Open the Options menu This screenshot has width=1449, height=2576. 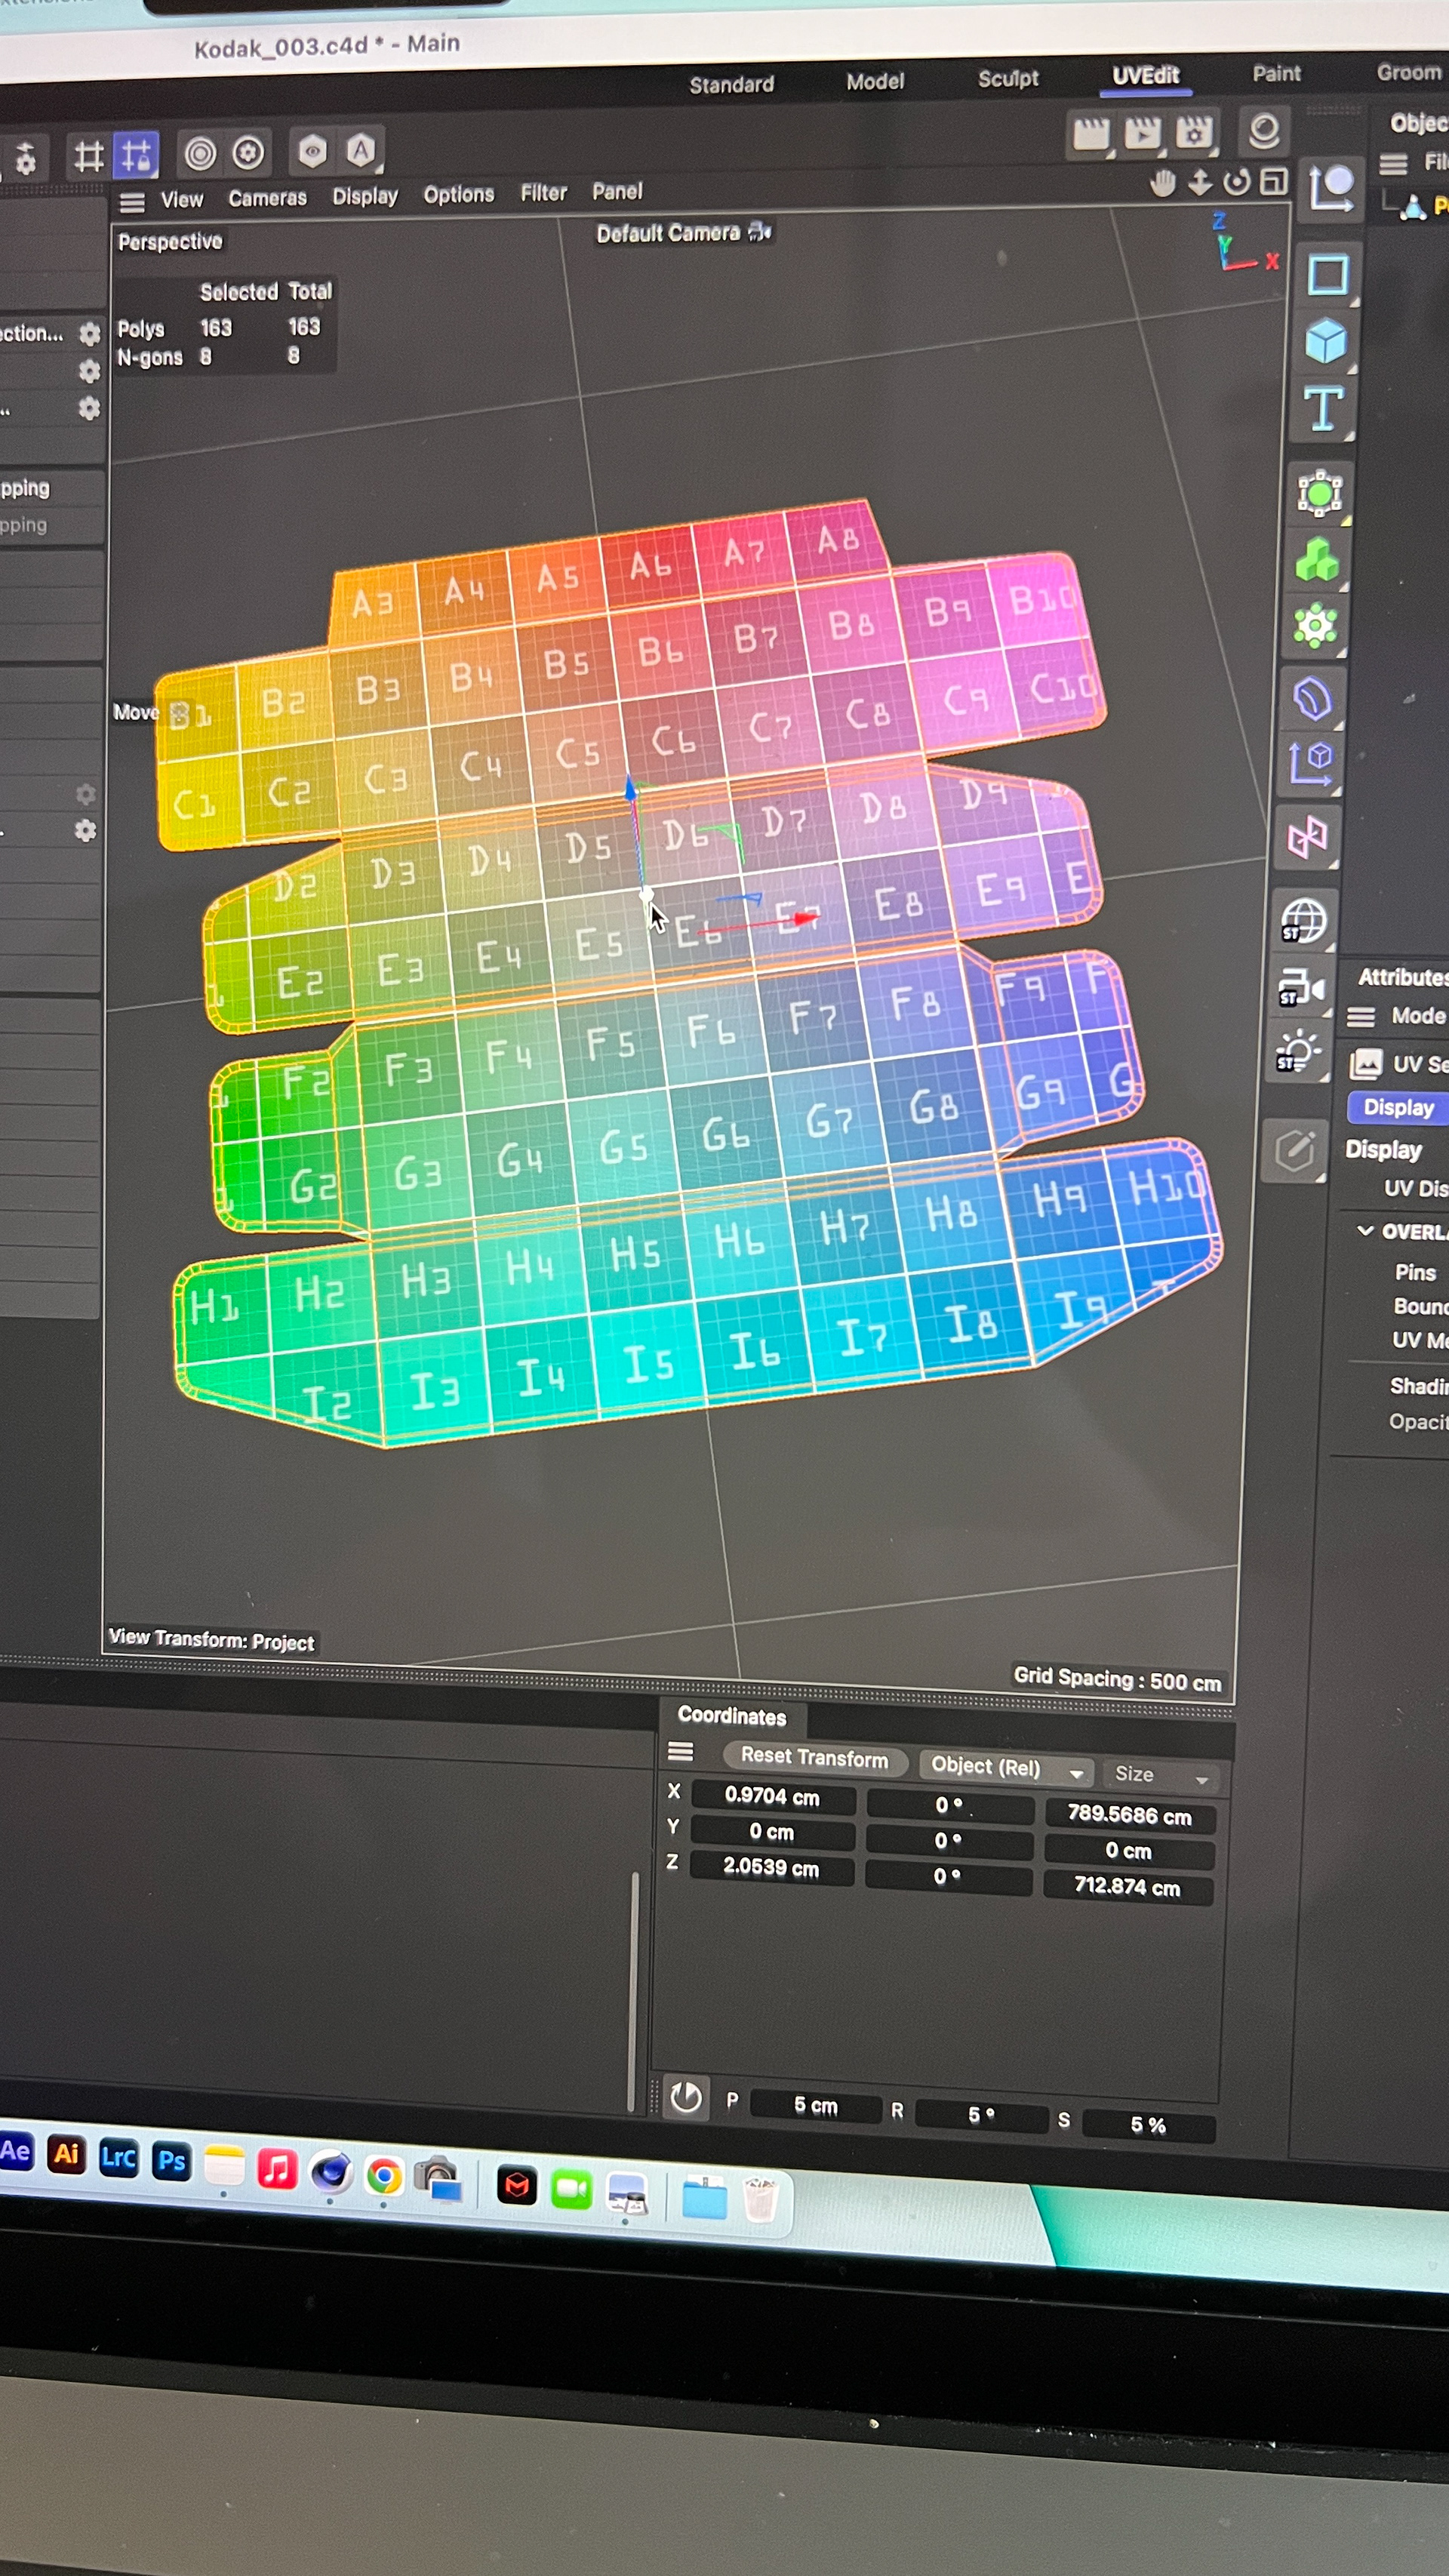(x=458, y=194)
